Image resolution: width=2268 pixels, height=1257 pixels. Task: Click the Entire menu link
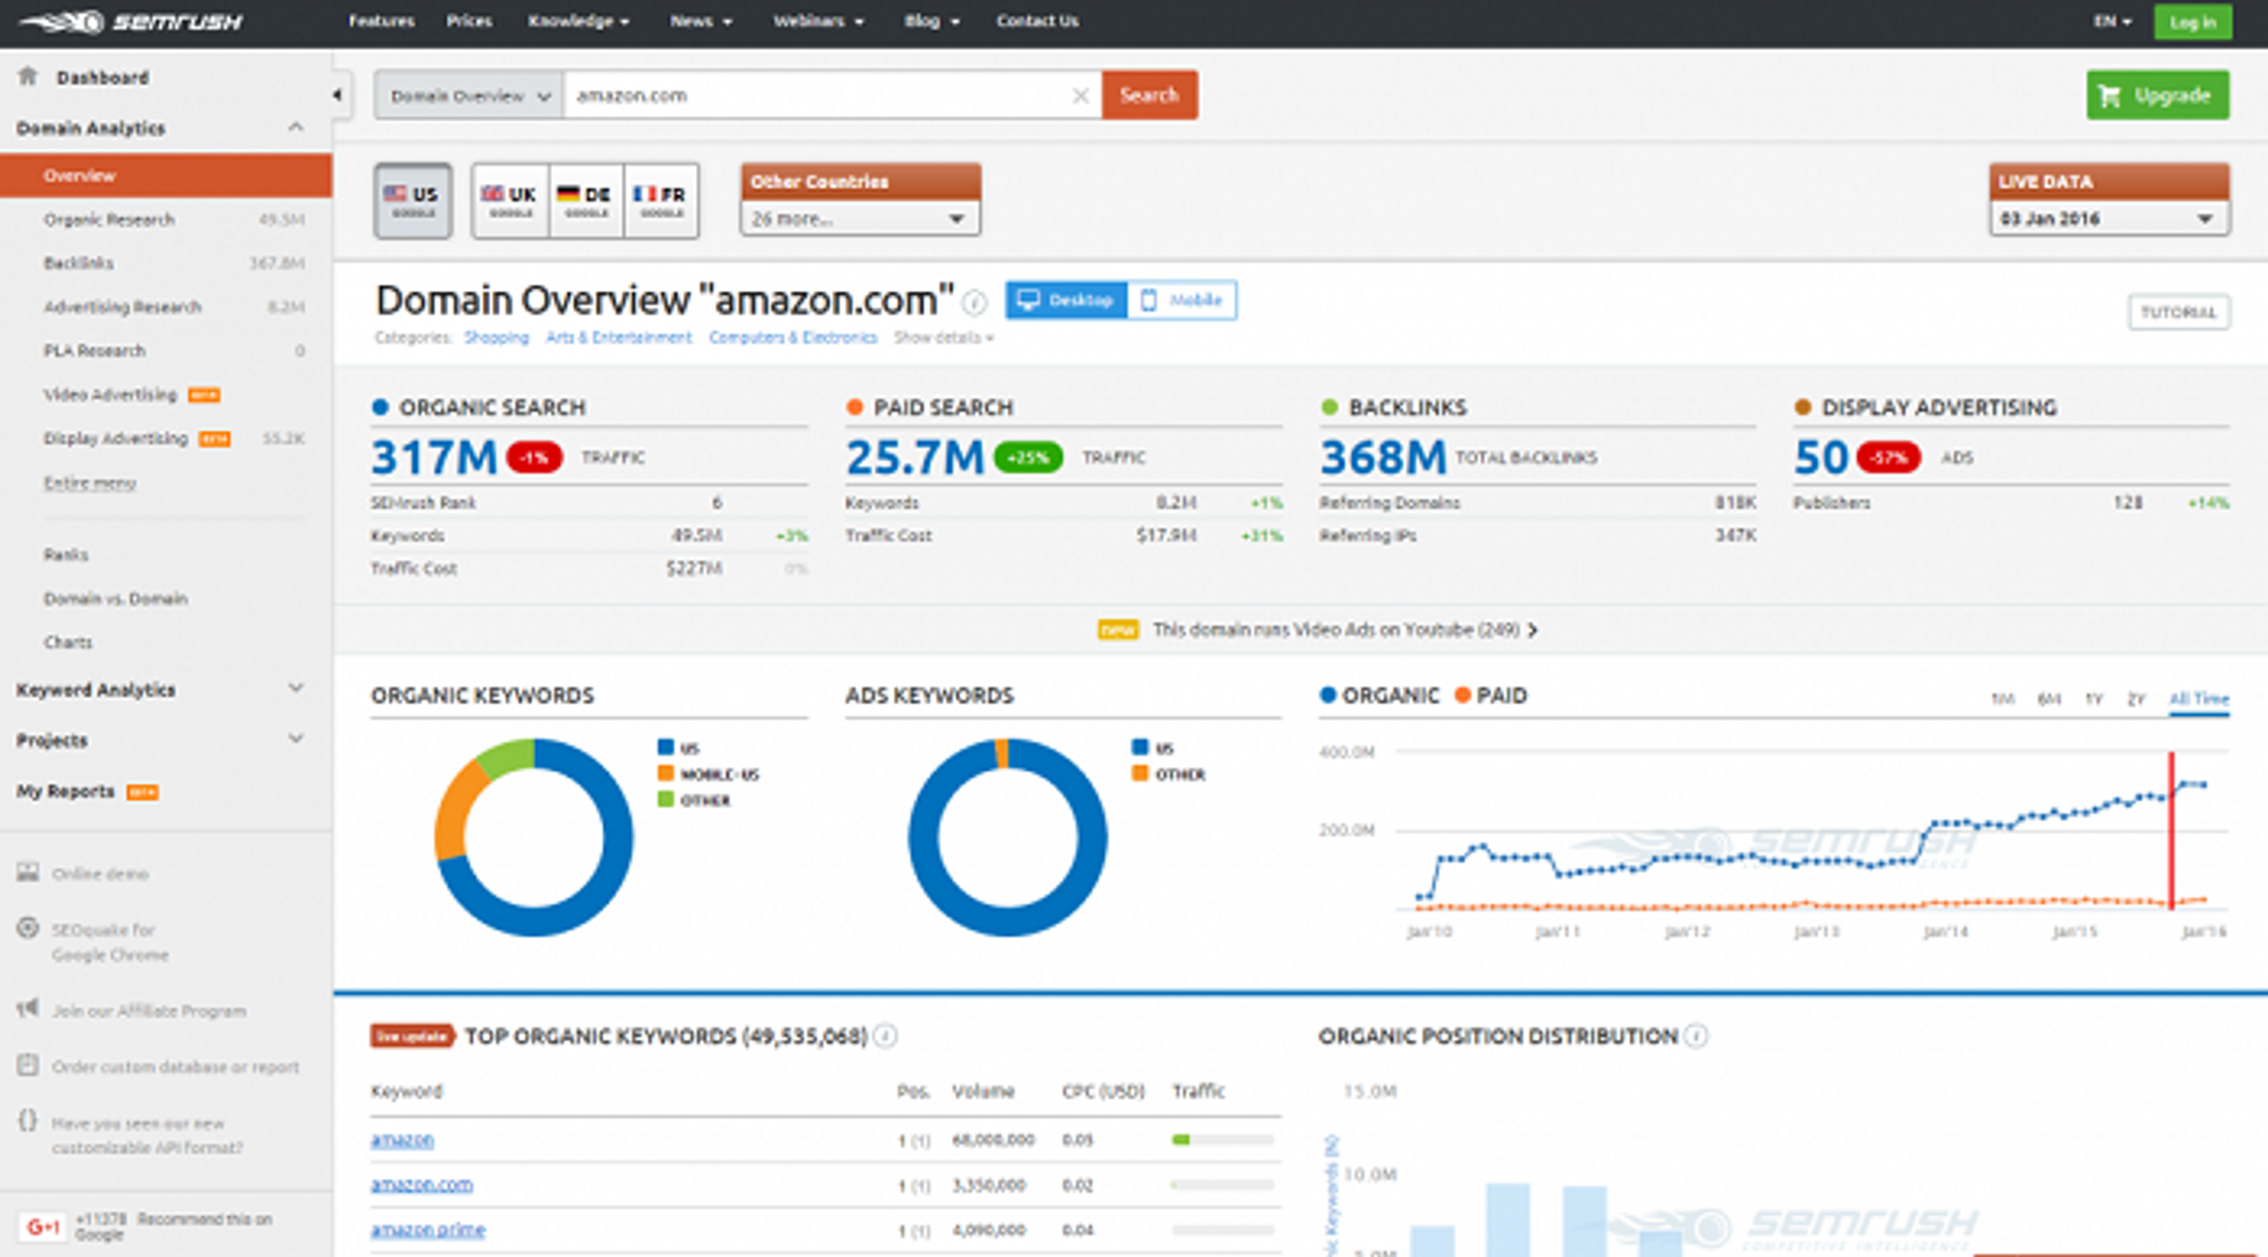90,483
